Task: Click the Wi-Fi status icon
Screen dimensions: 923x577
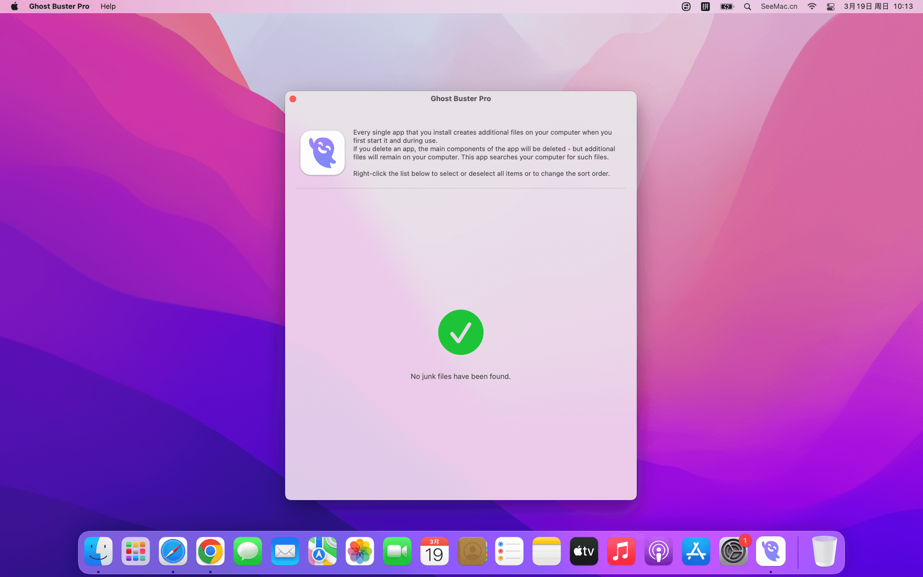Action: pos(811,7)
